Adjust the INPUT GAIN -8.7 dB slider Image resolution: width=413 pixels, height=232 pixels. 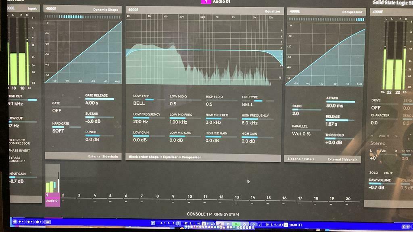(23, 177)
